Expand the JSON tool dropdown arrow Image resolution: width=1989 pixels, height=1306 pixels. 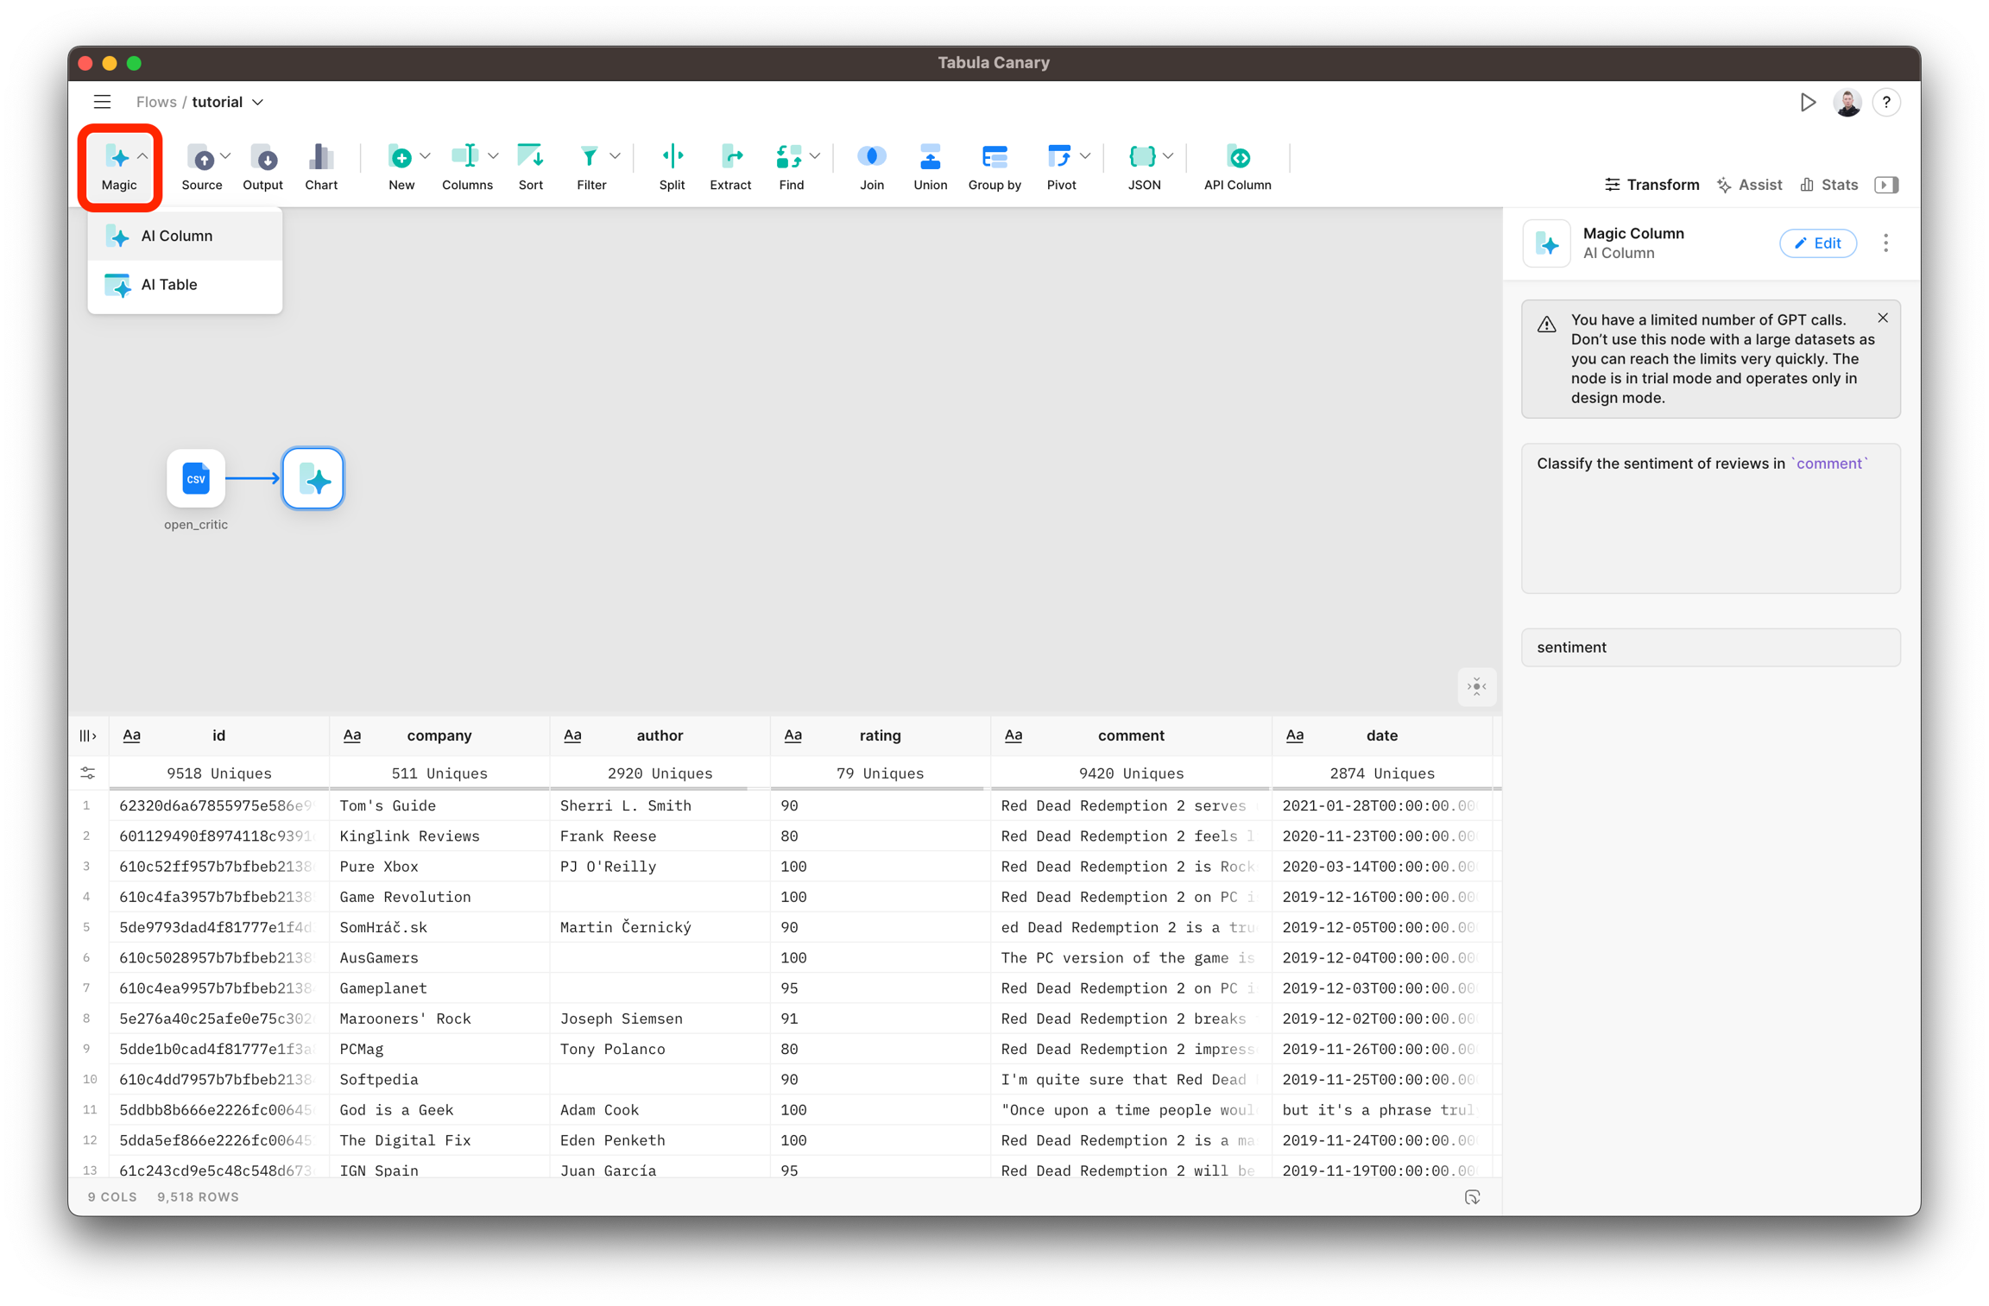pos(1168,156)
